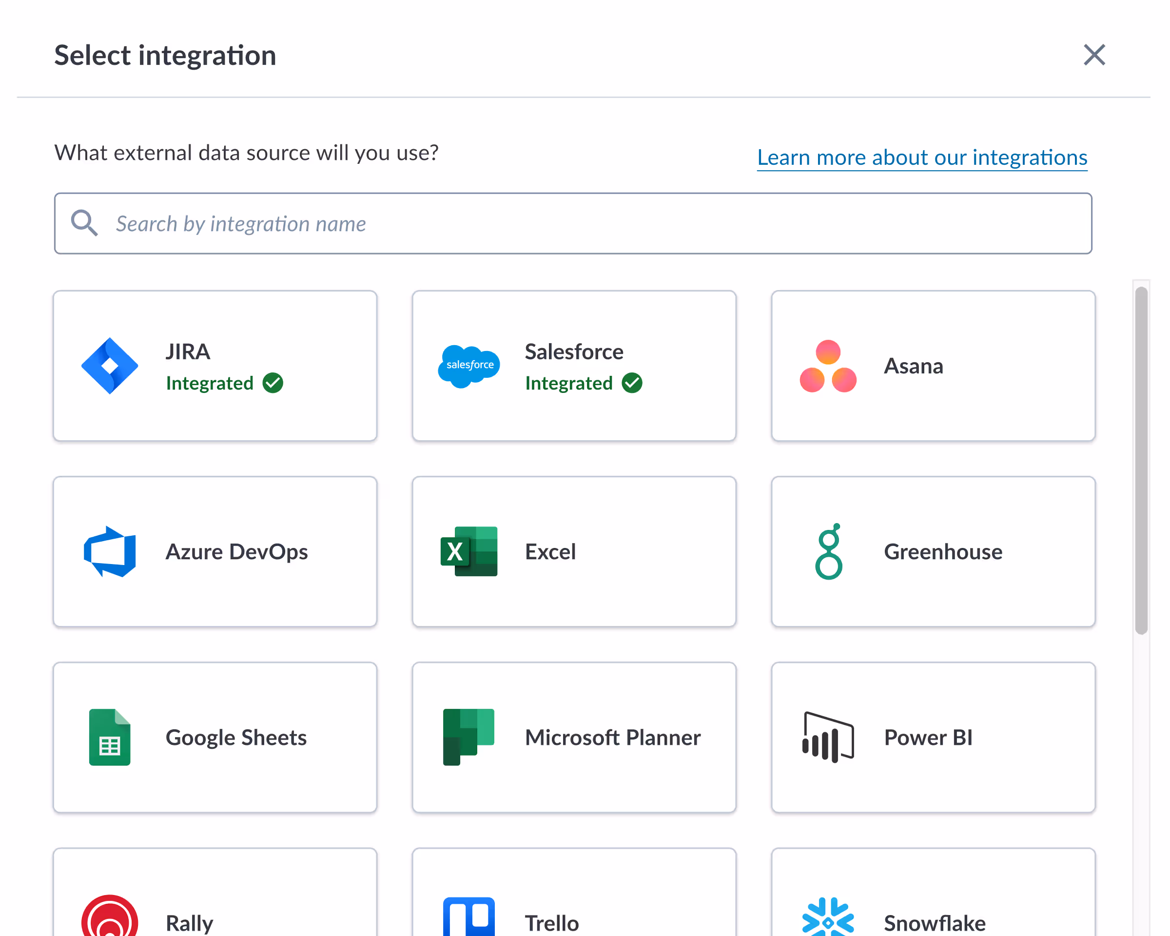Select the Google Sheets icon

(x=109, y=738)
